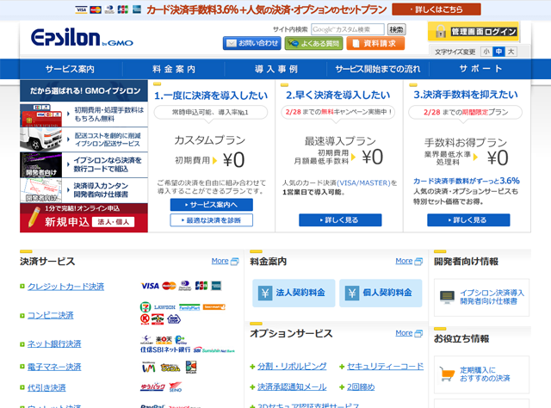The width and height of the screenshot is (551, 408).
Task: Click the VISA logo beside クレジットカード決済
Action: coord(150,286)
